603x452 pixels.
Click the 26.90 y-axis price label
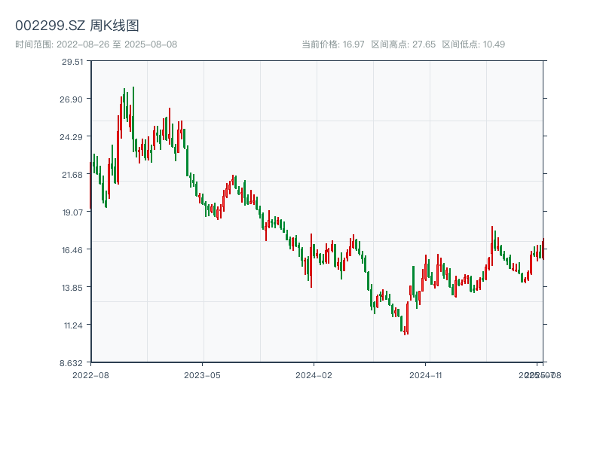pos(72,99)
